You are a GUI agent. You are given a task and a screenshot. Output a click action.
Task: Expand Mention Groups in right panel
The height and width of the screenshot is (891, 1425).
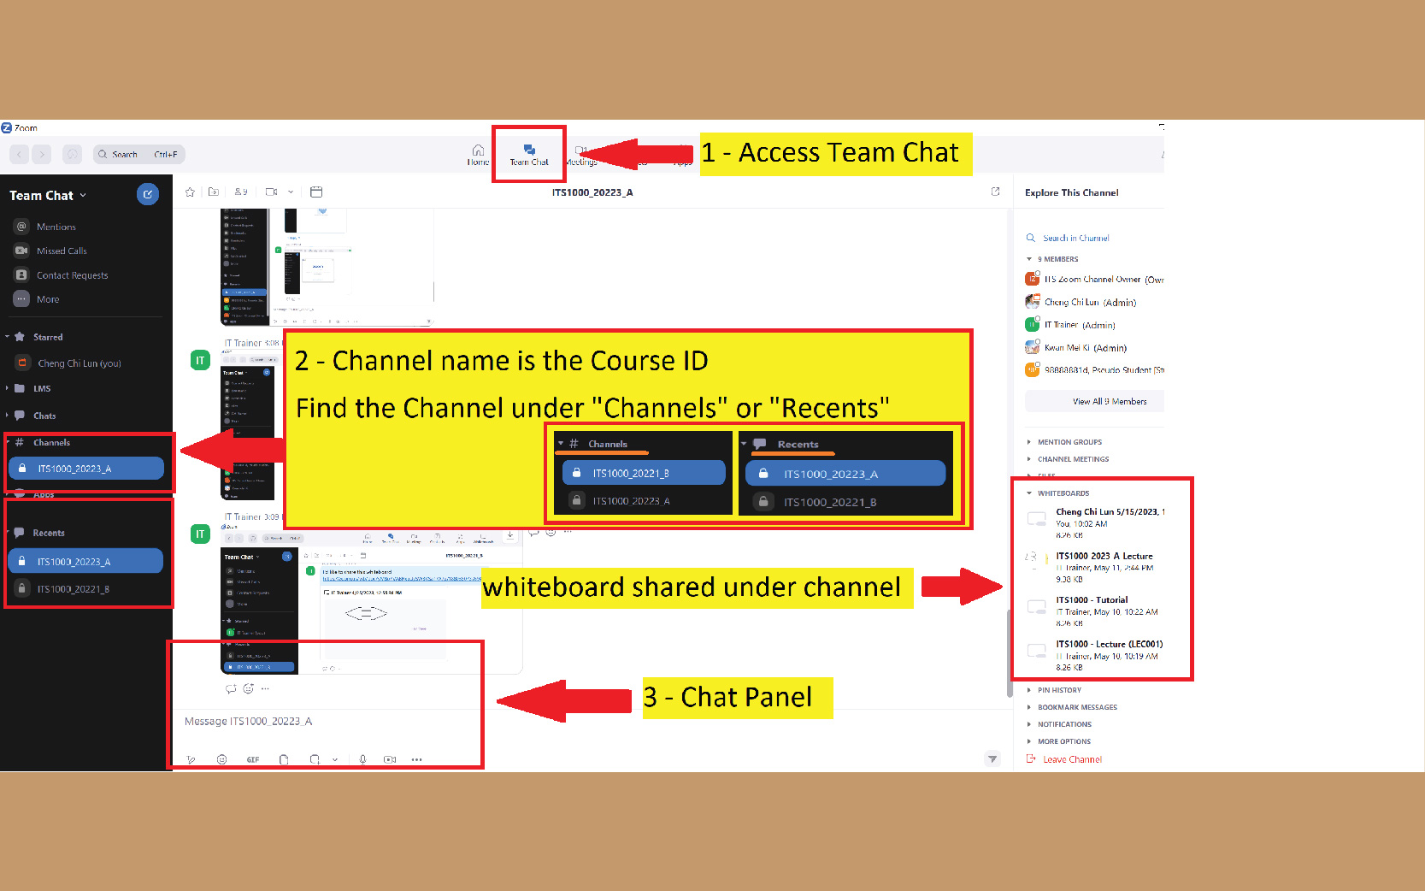[x=1070, y=441]
